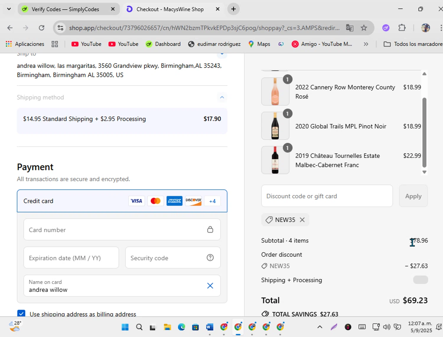
Task: Click the Cannery Row Rosé thumbnail
Action: coord(275,91)
